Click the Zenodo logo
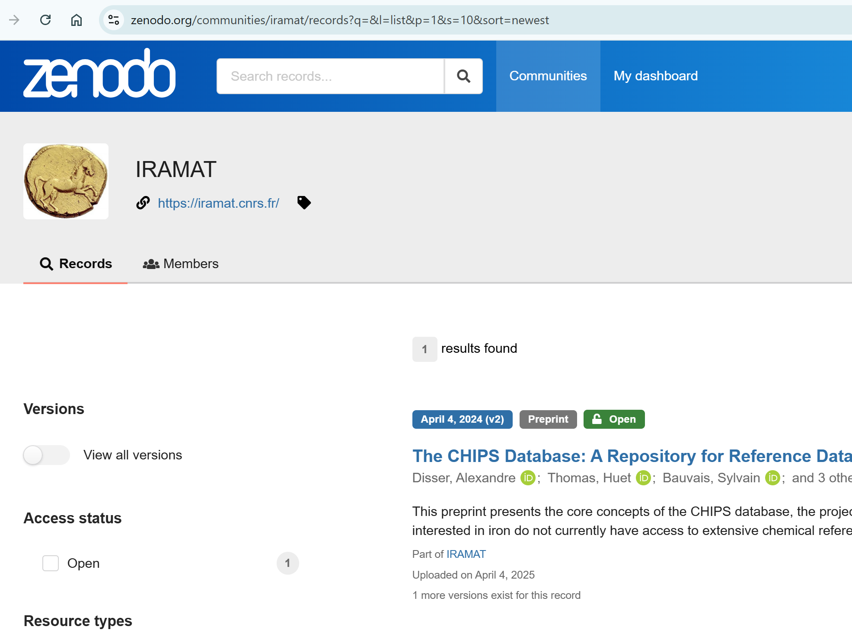 click(x=99, y=73)
